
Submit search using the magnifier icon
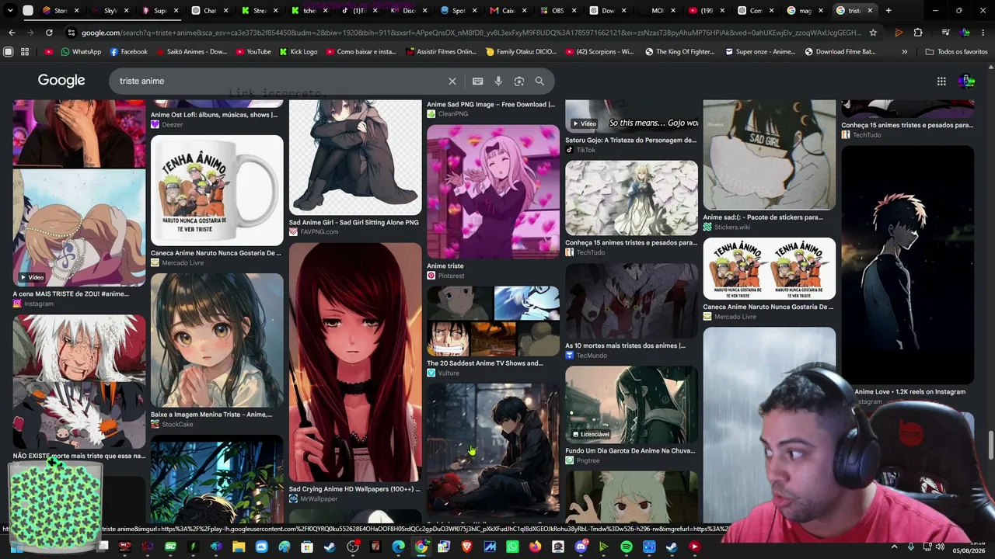tap(539, 81)
